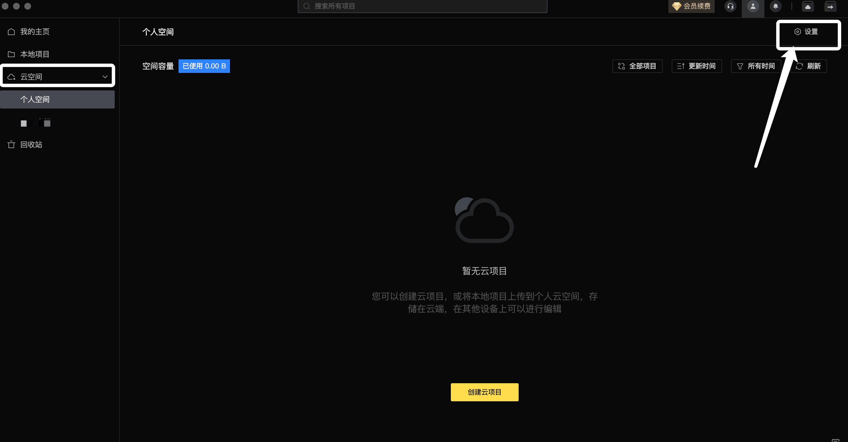Open 回收站 recycle bin
The width and height of the screenshot is (848, 442).
click(31, 145)
